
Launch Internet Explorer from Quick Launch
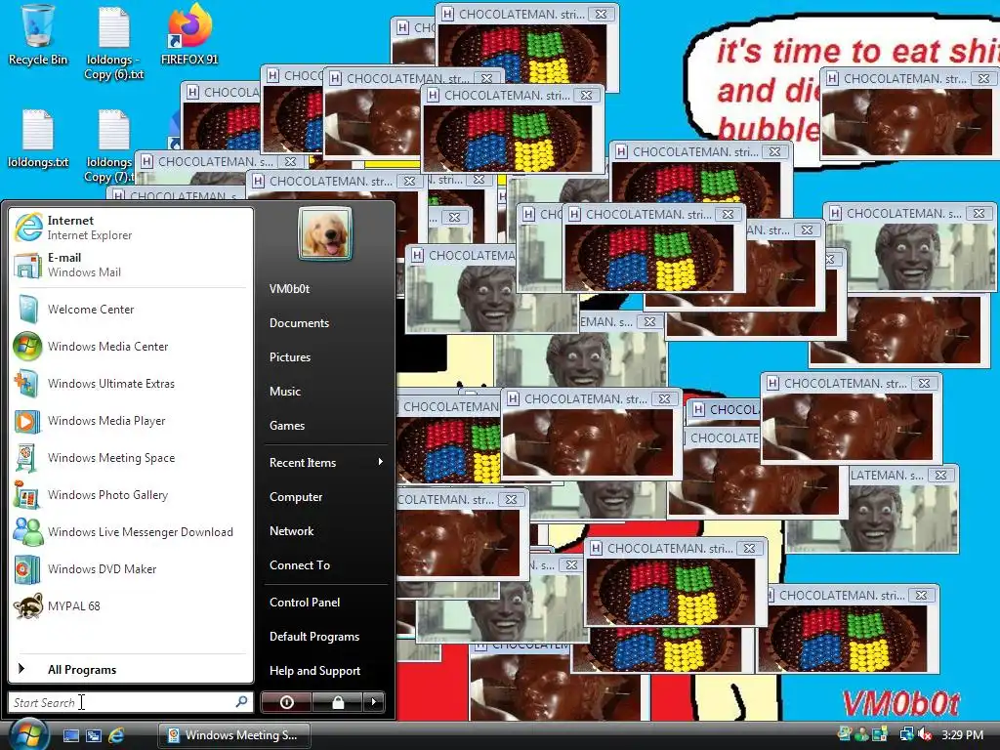pos(117,735)
